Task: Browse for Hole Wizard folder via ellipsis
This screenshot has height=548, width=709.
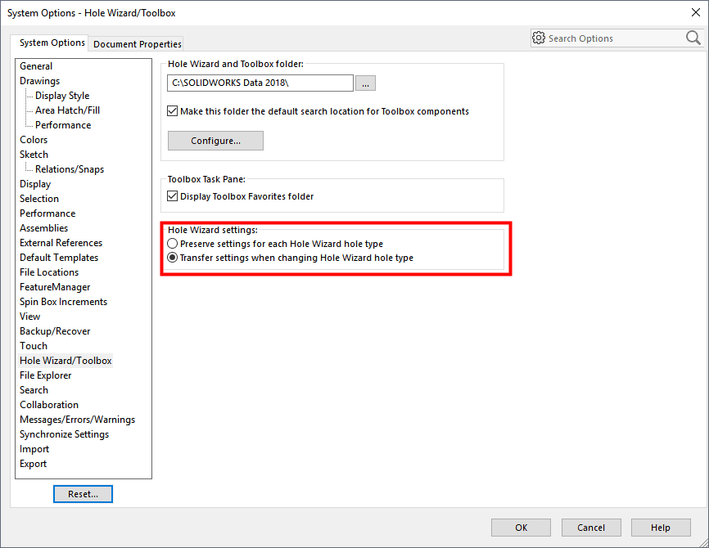Action: (x=365, y=83)
